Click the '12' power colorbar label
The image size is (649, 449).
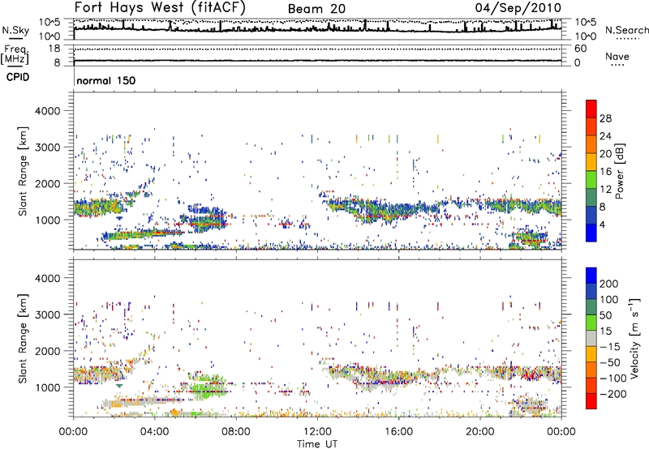click(605, 190)
